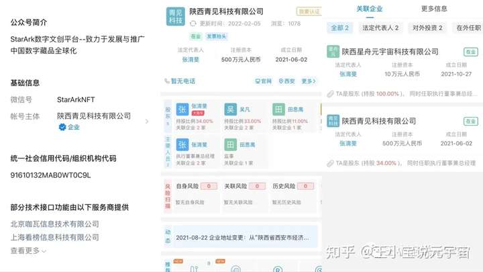Tap the red 大股东 tag under 张清斐
The height and width of the screenshot is (272, 483).
click(198, 114)
